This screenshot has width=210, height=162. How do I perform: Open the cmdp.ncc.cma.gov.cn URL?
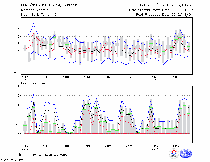(43, 155)
